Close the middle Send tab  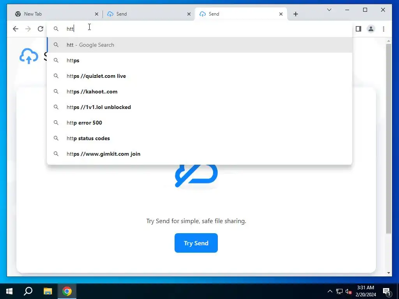coord(189,14)
